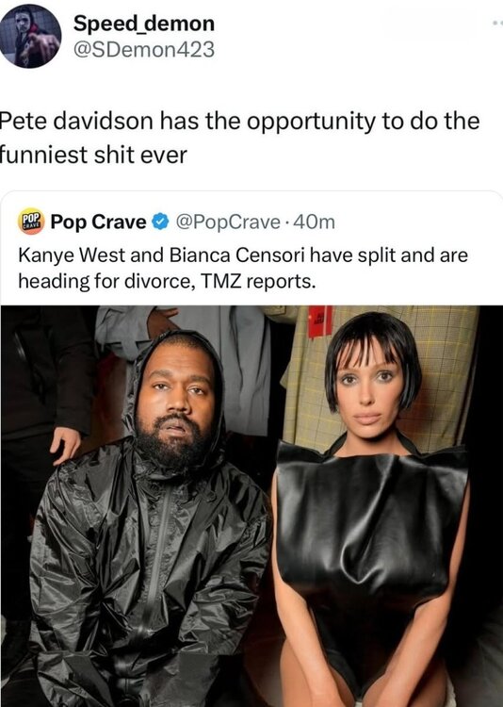Image resolution: width=503 pixels, height=707 pixels.
Task: Tap the blue verified checkmark badge
Action: 159,222
